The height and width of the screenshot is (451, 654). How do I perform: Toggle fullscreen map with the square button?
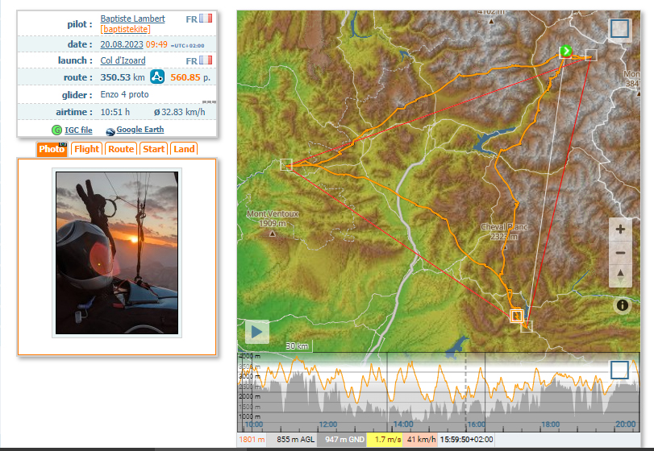click(619, 29)
